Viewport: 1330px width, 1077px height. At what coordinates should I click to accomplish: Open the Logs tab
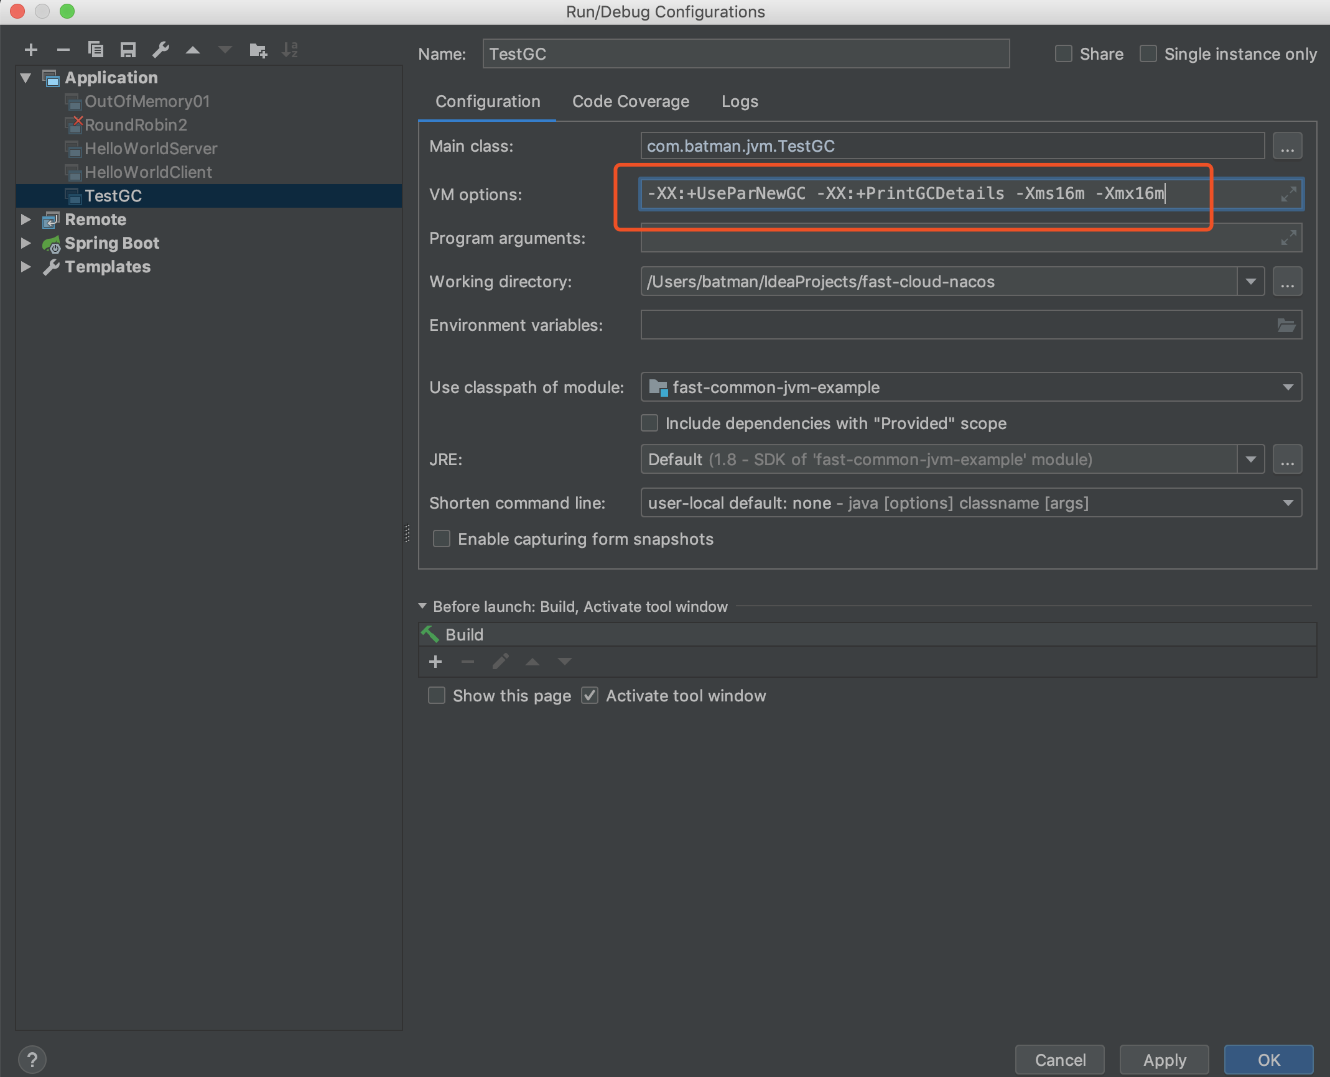739,101
